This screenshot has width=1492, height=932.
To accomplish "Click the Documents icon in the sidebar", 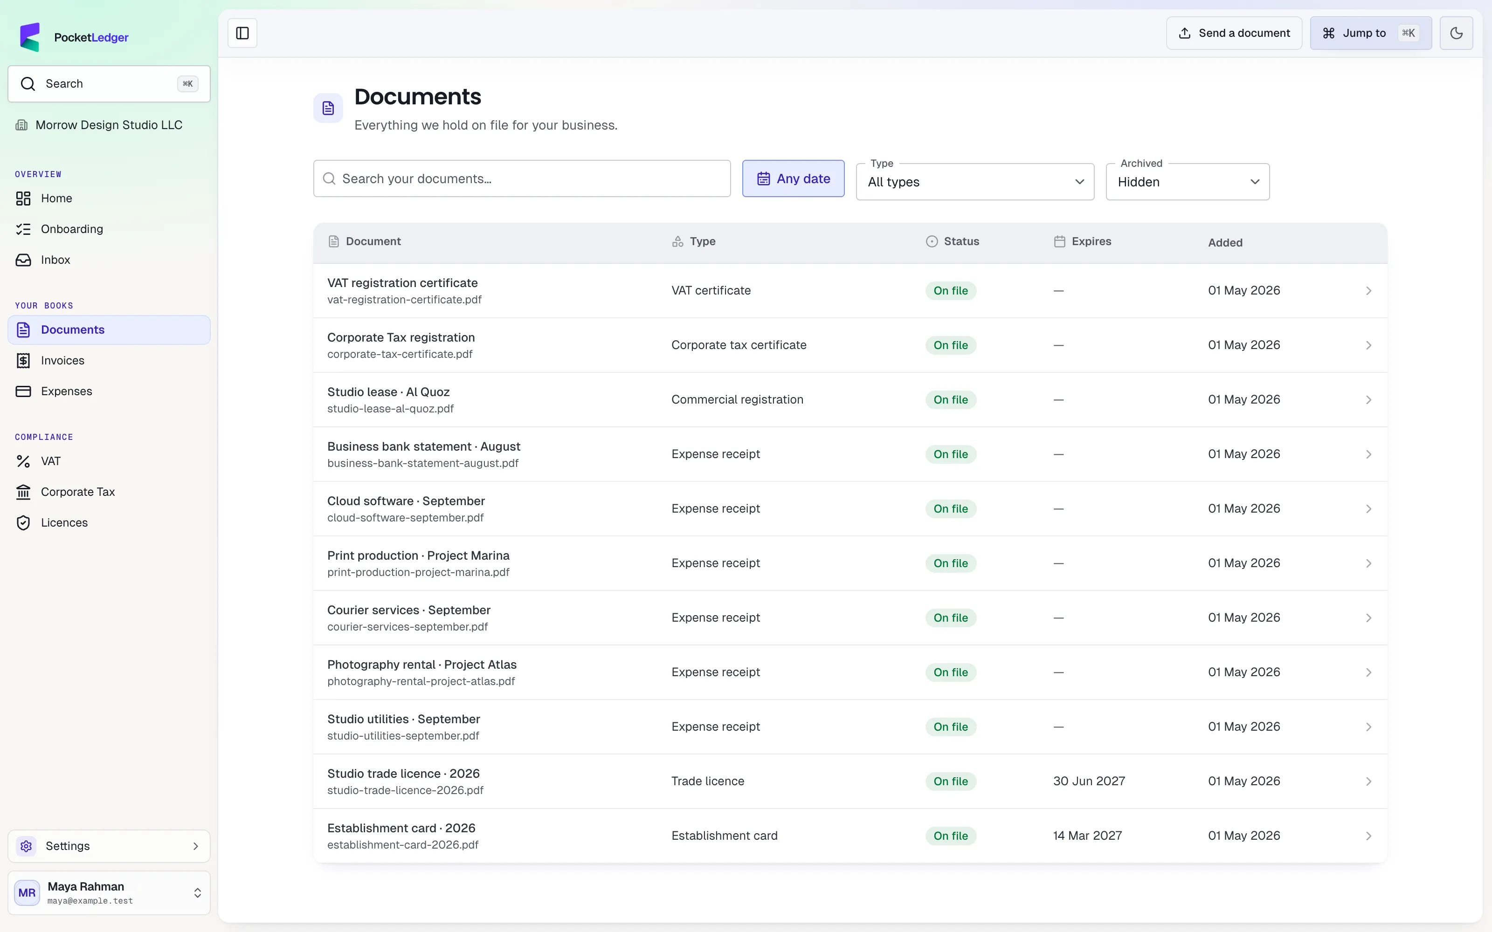I will pyautogui.click(x=23, y=330).
